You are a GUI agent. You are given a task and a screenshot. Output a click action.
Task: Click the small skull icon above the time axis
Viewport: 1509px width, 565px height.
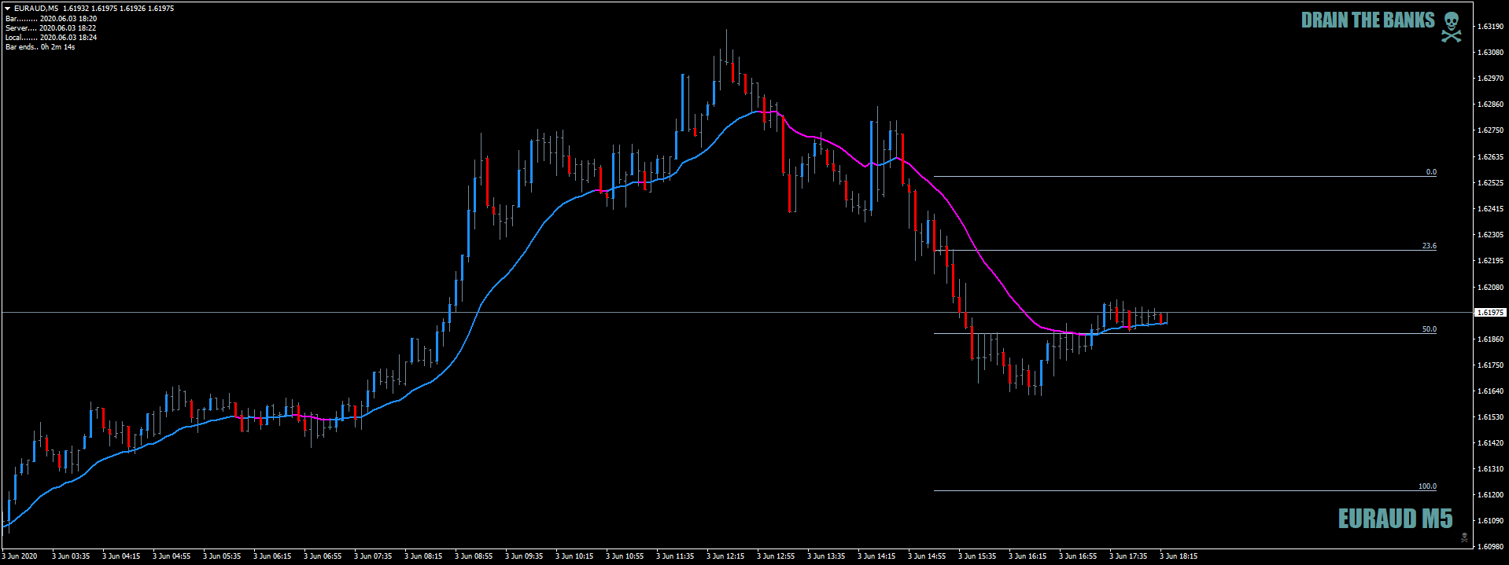pos(1464,537)
